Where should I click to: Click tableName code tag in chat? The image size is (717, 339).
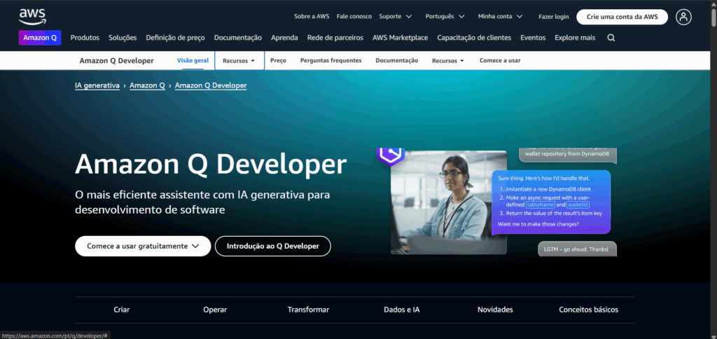click(x=540, y=205)
